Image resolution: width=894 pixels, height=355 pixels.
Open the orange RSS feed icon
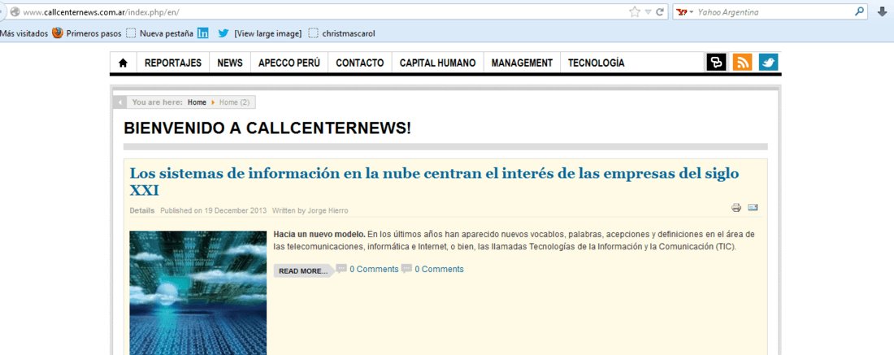tap(742, 63)
